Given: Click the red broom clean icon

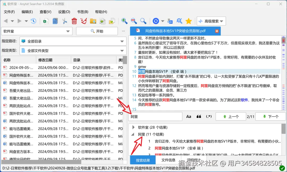Looking at the screenshot, I should click(x=84, y=21).
